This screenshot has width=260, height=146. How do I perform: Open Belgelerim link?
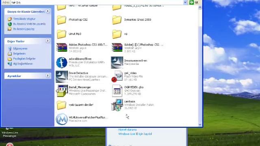tap(19, 54)
